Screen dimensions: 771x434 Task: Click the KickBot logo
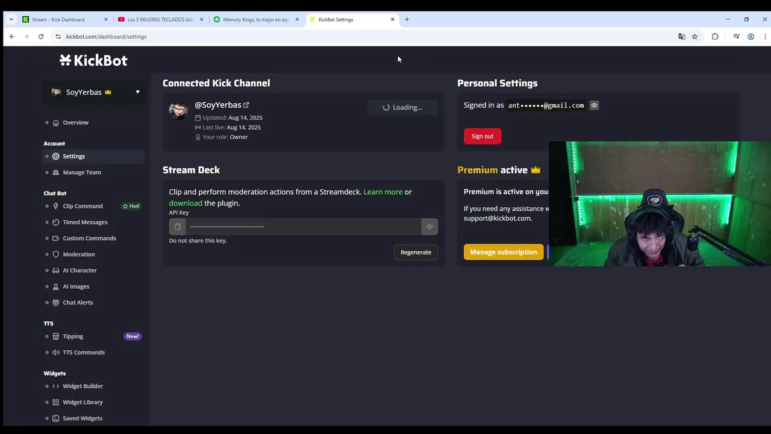click(93, 60)
